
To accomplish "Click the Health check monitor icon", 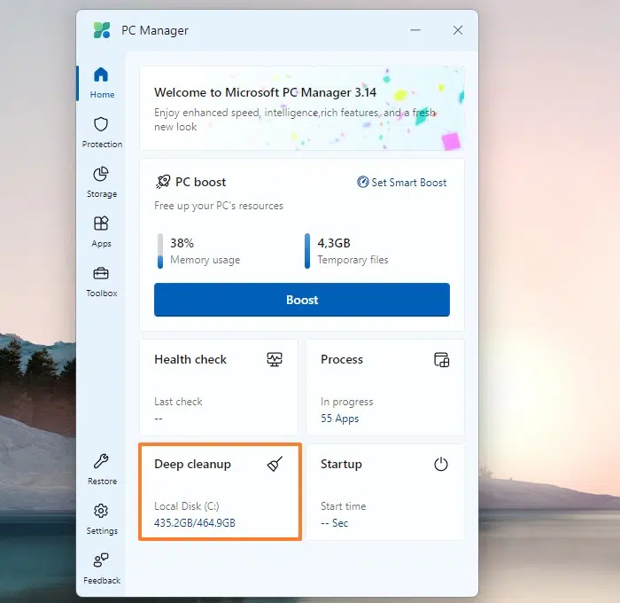I will click(275, 359).
